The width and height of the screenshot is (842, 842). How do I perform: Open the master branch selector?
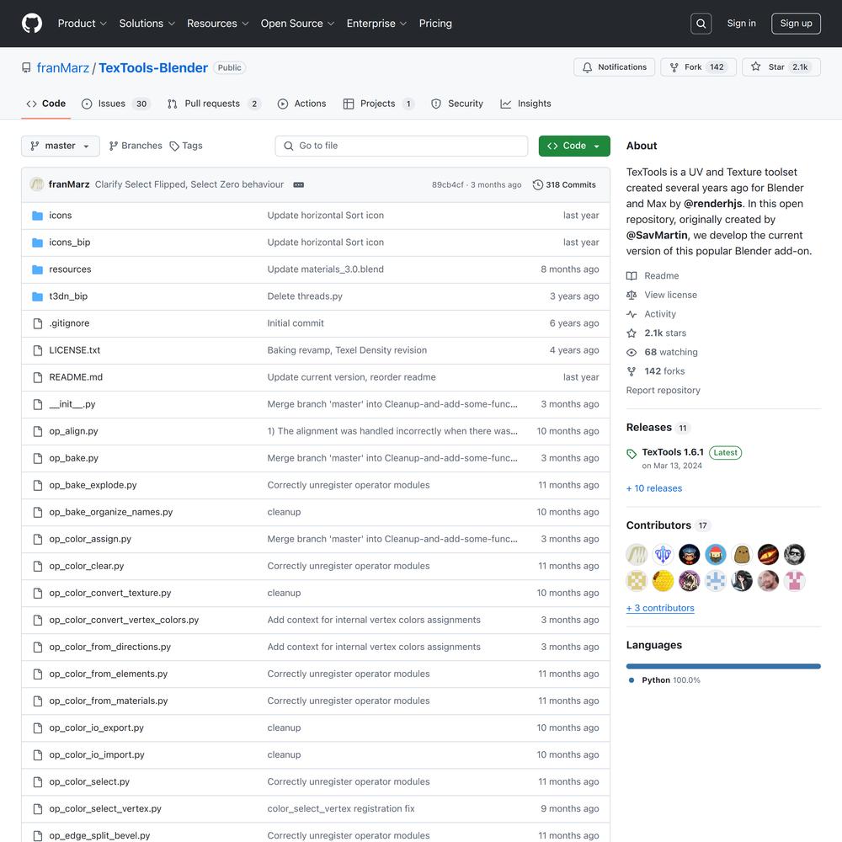click(x=60, y=146)
